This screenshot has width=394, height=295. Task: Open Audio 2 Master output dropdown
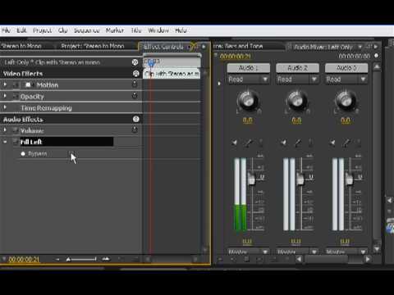297,252
